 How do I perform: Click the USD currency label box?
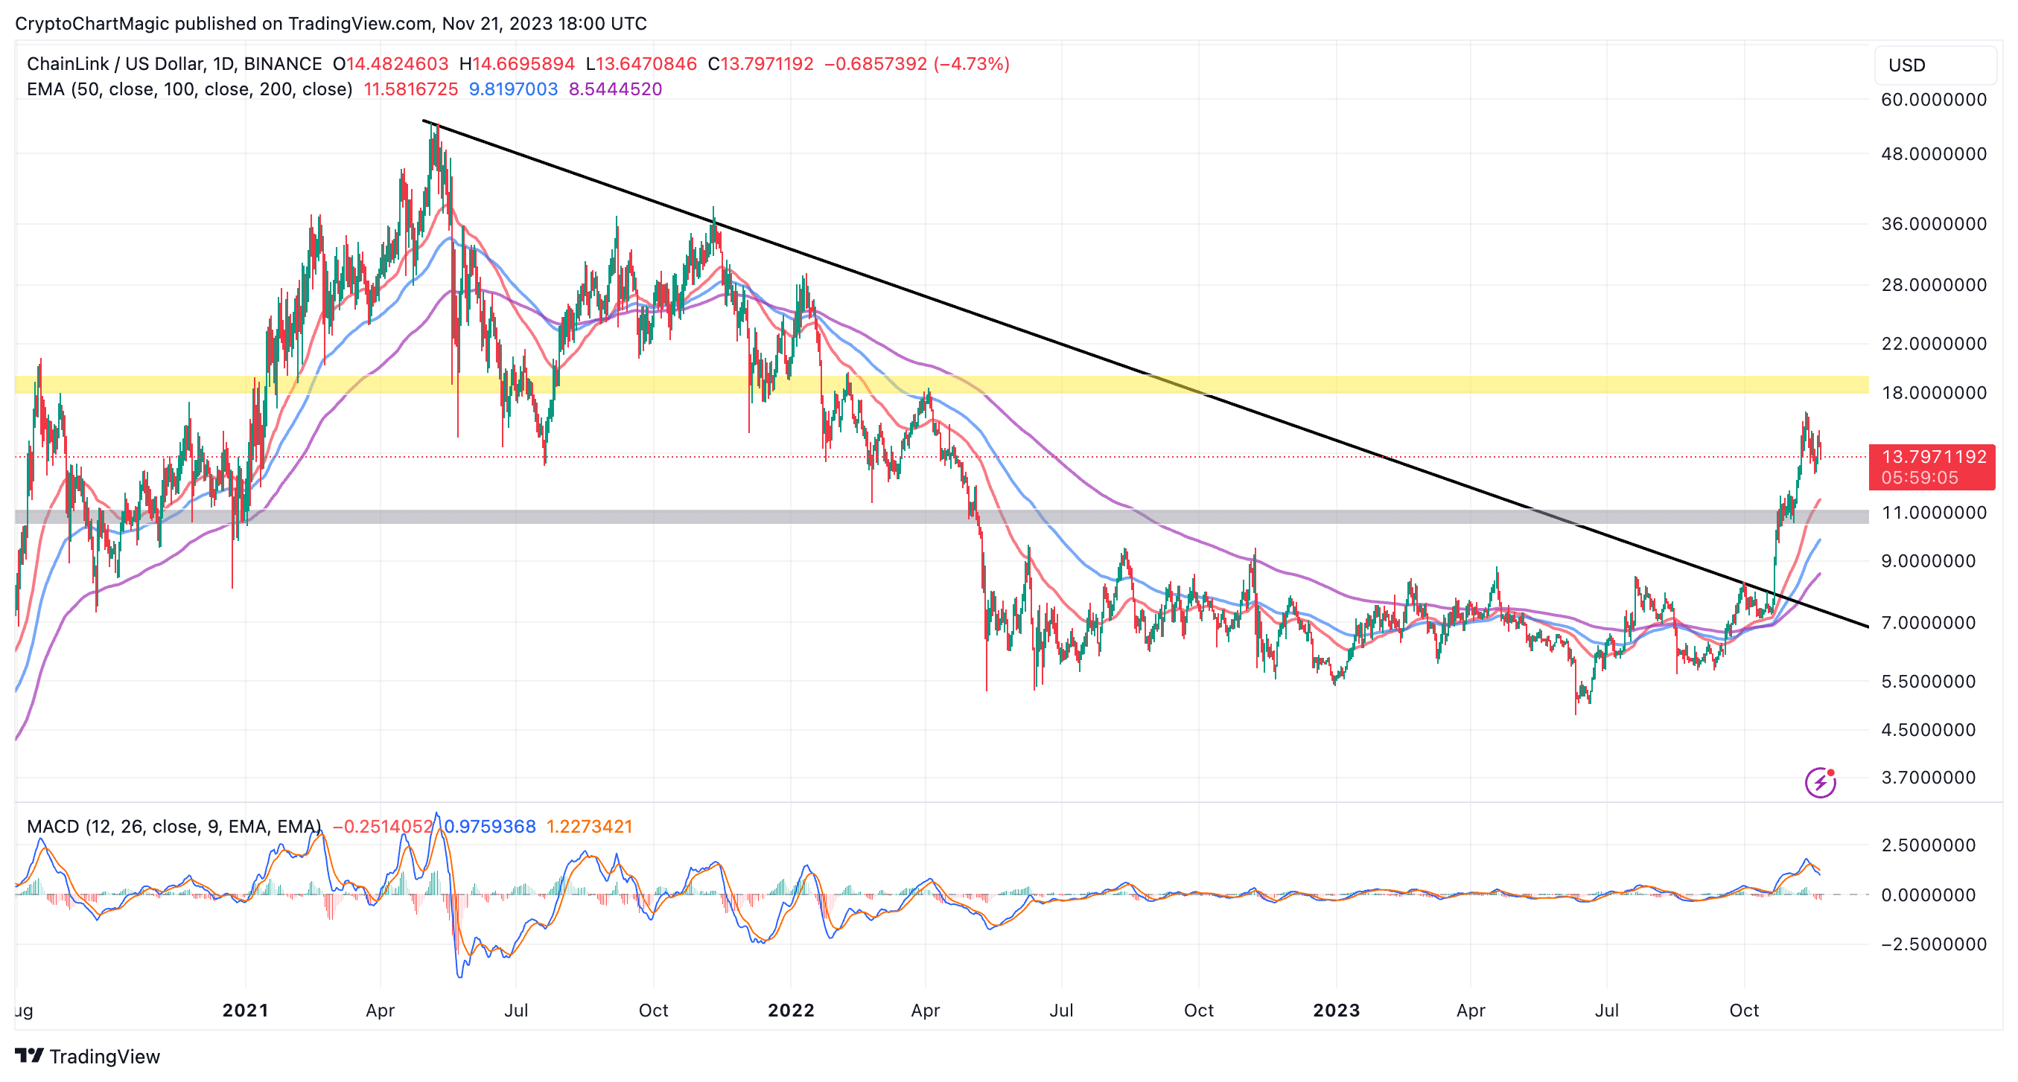(x=1935, y=65)
